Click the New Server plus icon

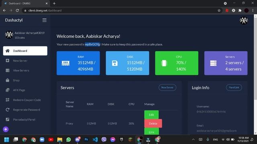point(8,60)
